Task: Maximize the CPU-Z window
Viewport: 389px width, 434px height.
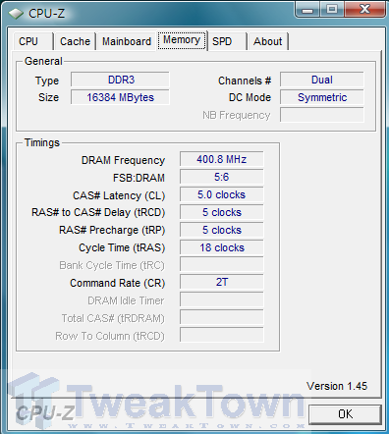Action: coord(332,9)
